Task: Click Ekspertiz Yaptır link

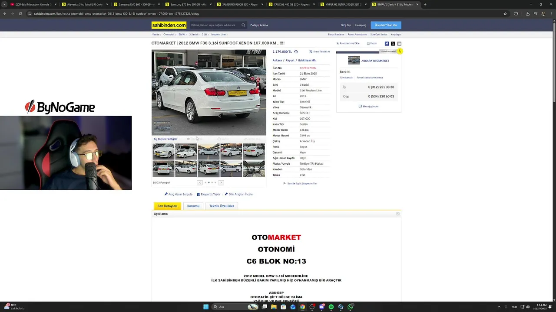Action: click(x=208, y=194)
